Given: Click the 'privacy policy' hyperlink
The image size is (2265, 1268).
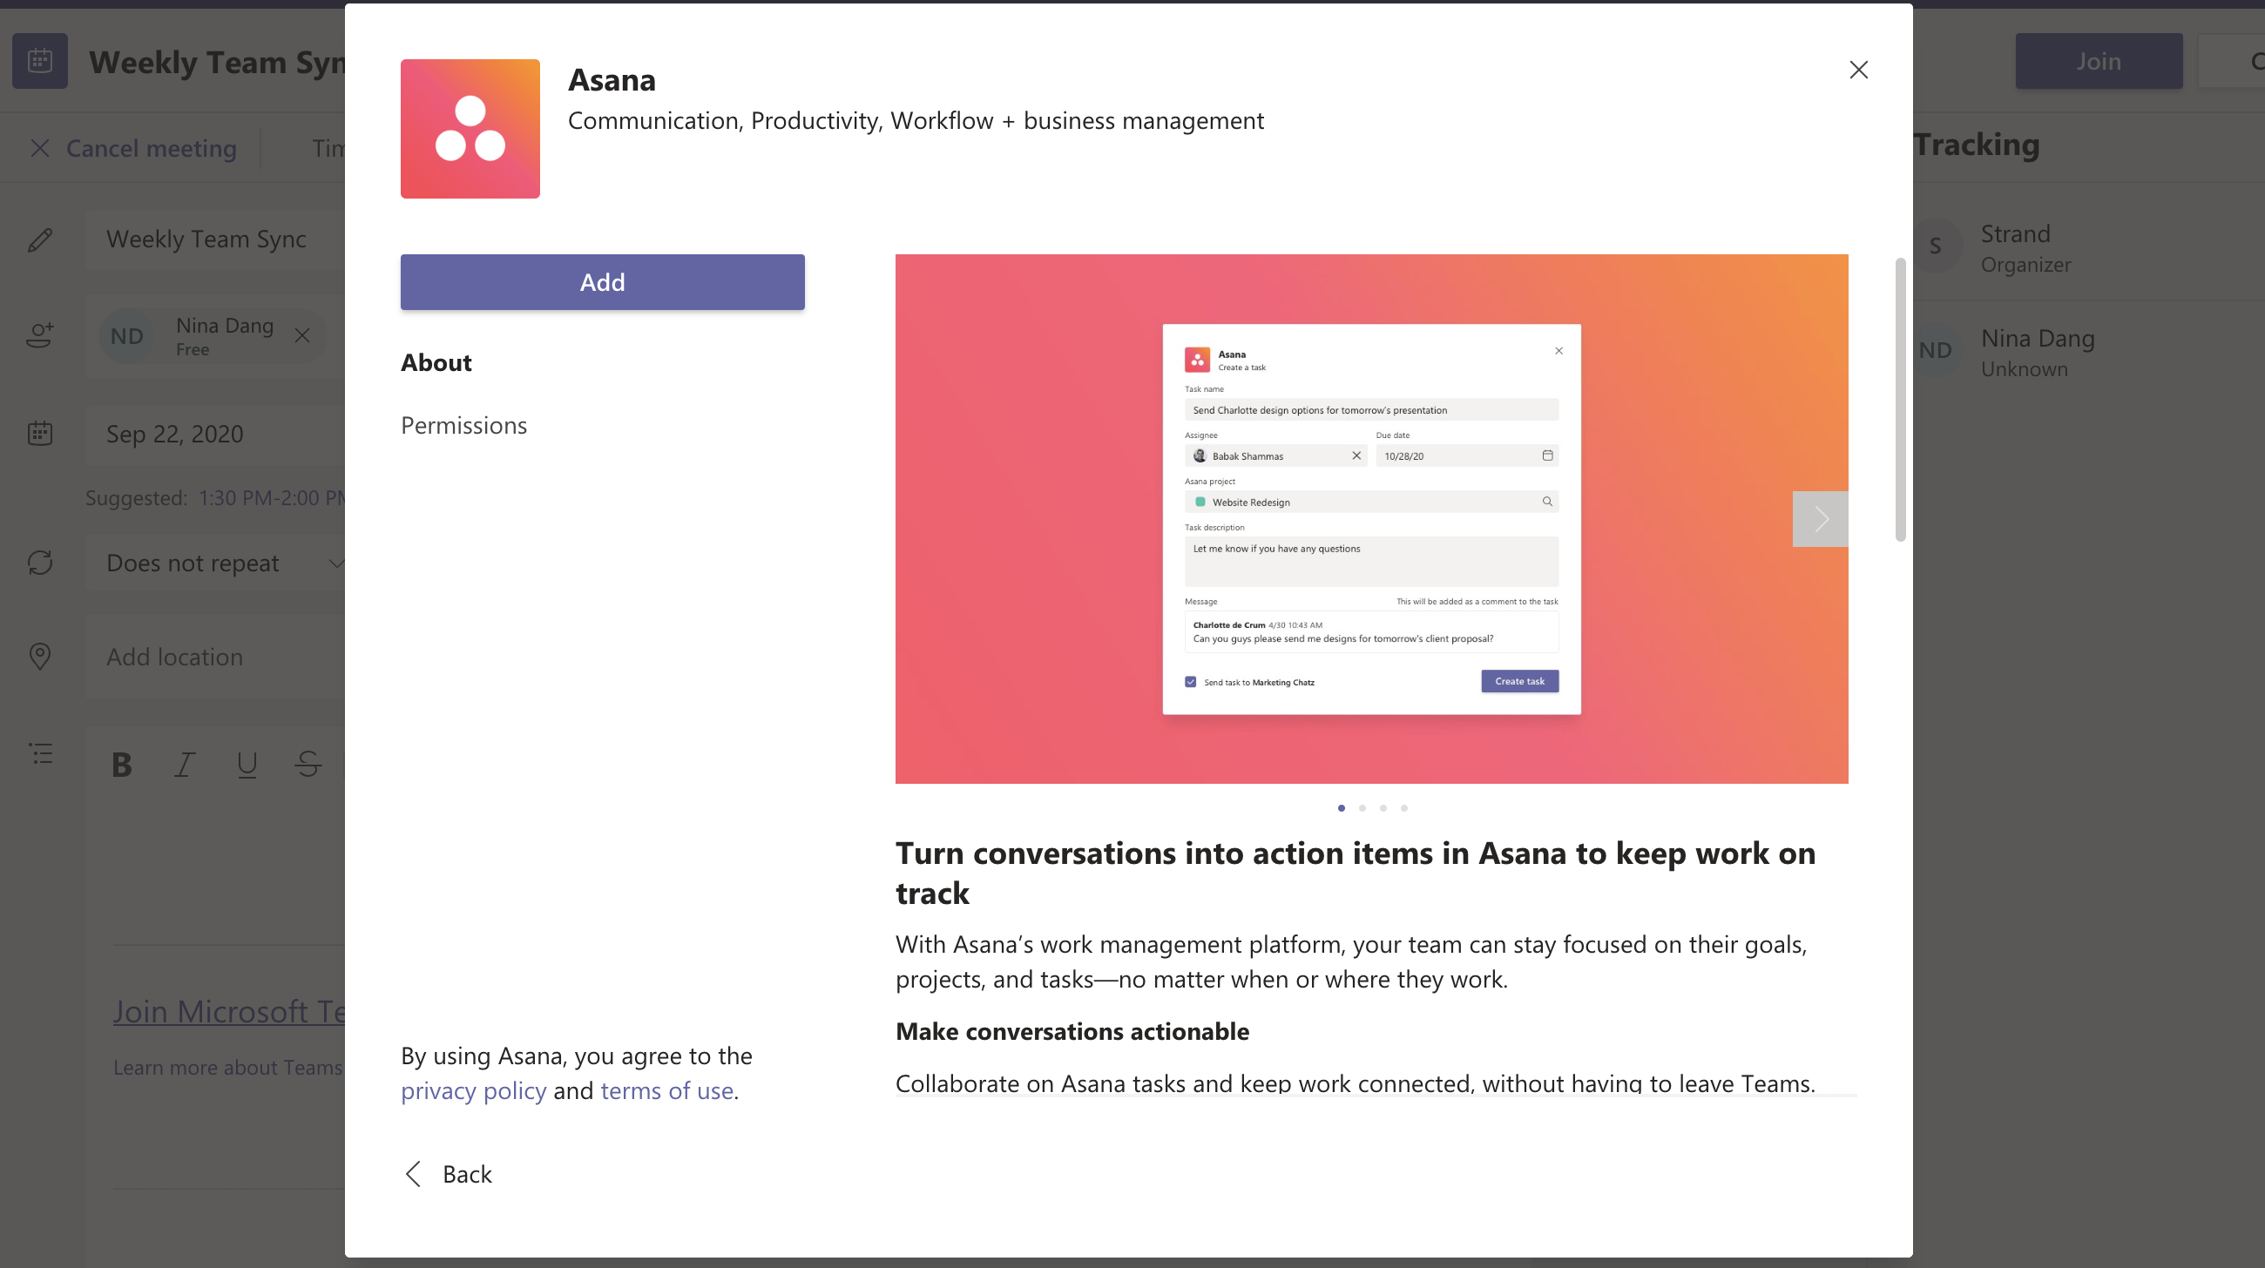Looking at the screenshot, I should pos(473,1089).
